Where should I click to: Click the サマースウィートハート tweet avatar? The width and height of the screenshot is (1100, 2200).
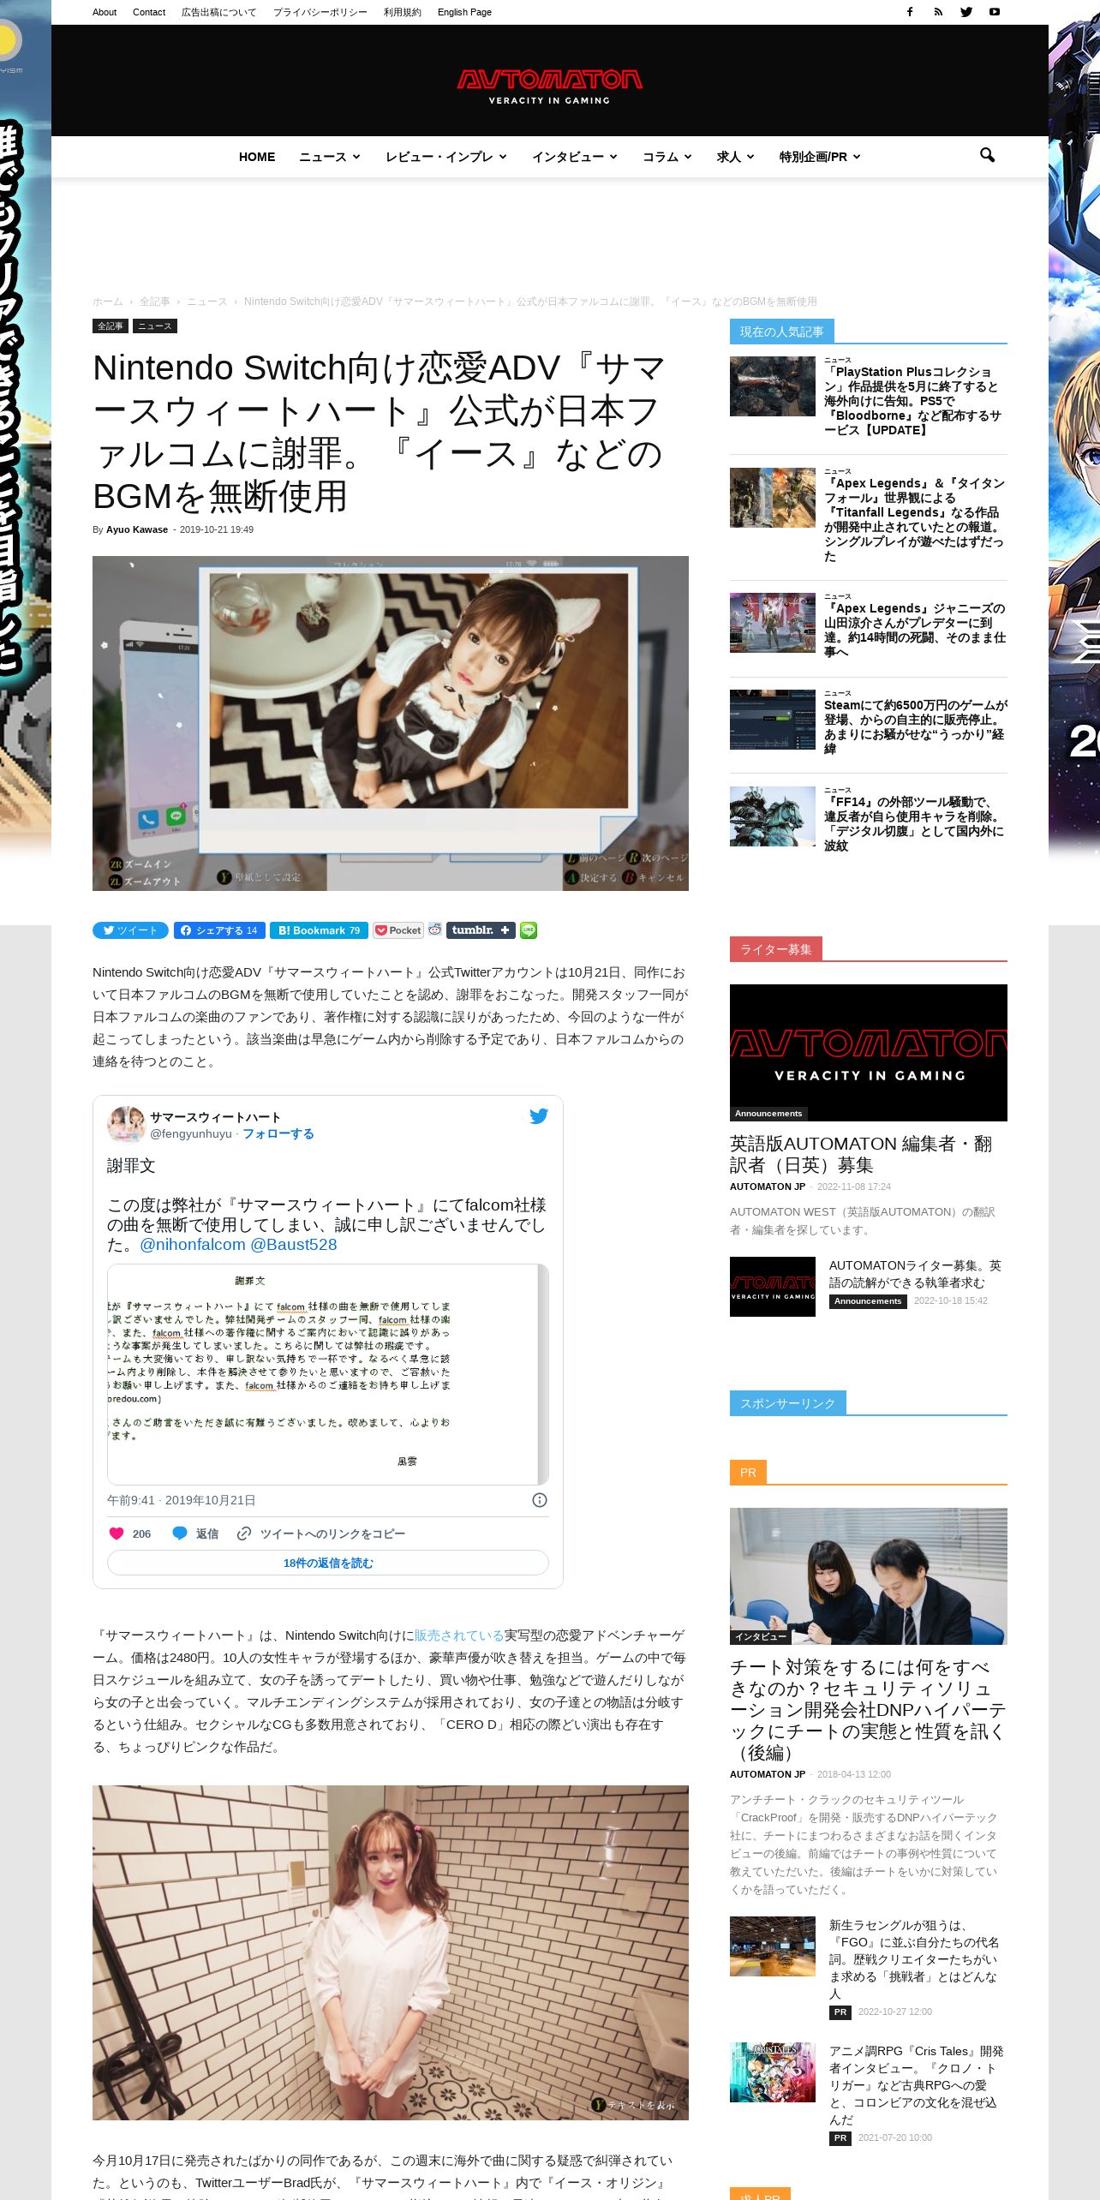[126, 1124]
